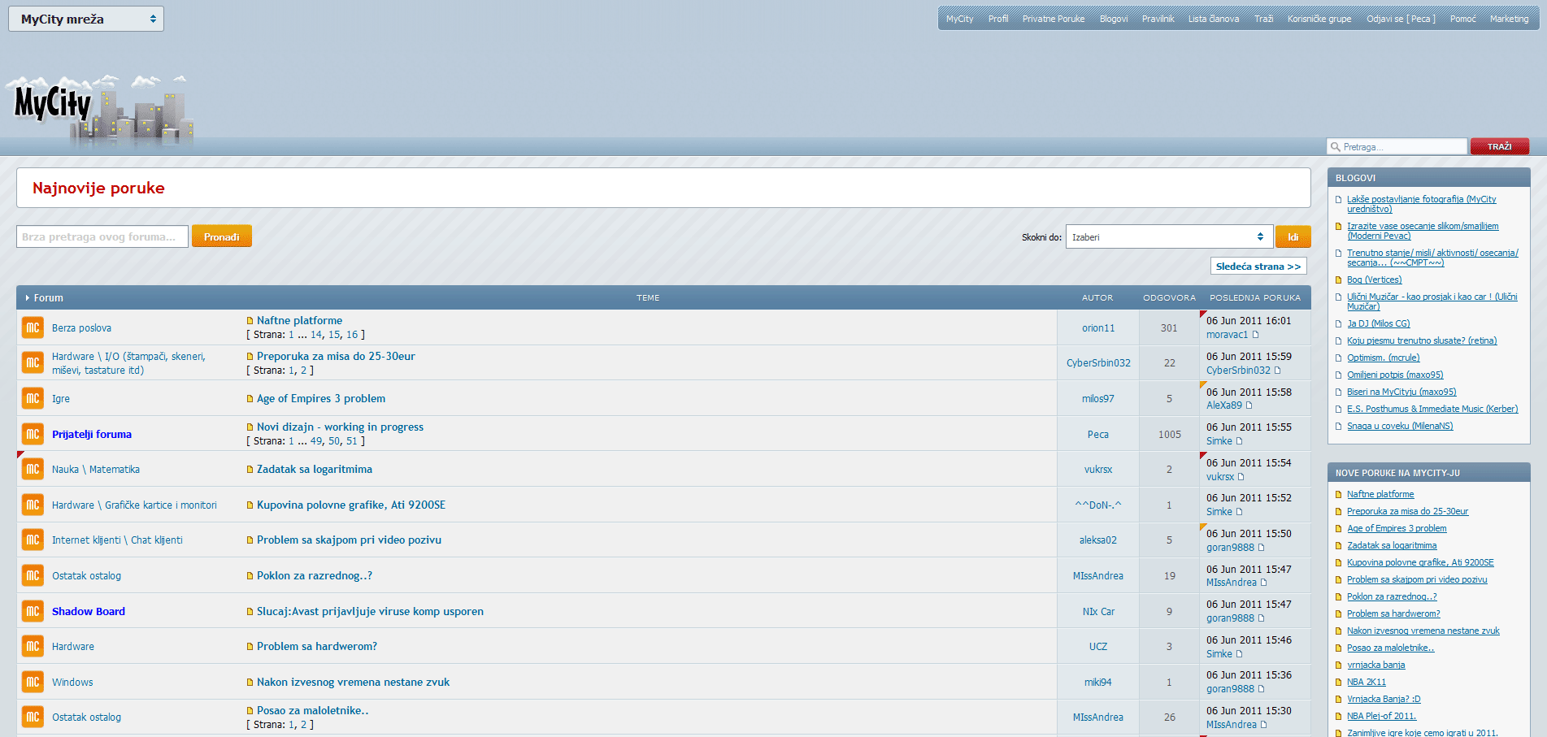The image size is (1547, 737).
Task: Click the forum icon beside Nauka \ Matematika
Action: (33, 469)
